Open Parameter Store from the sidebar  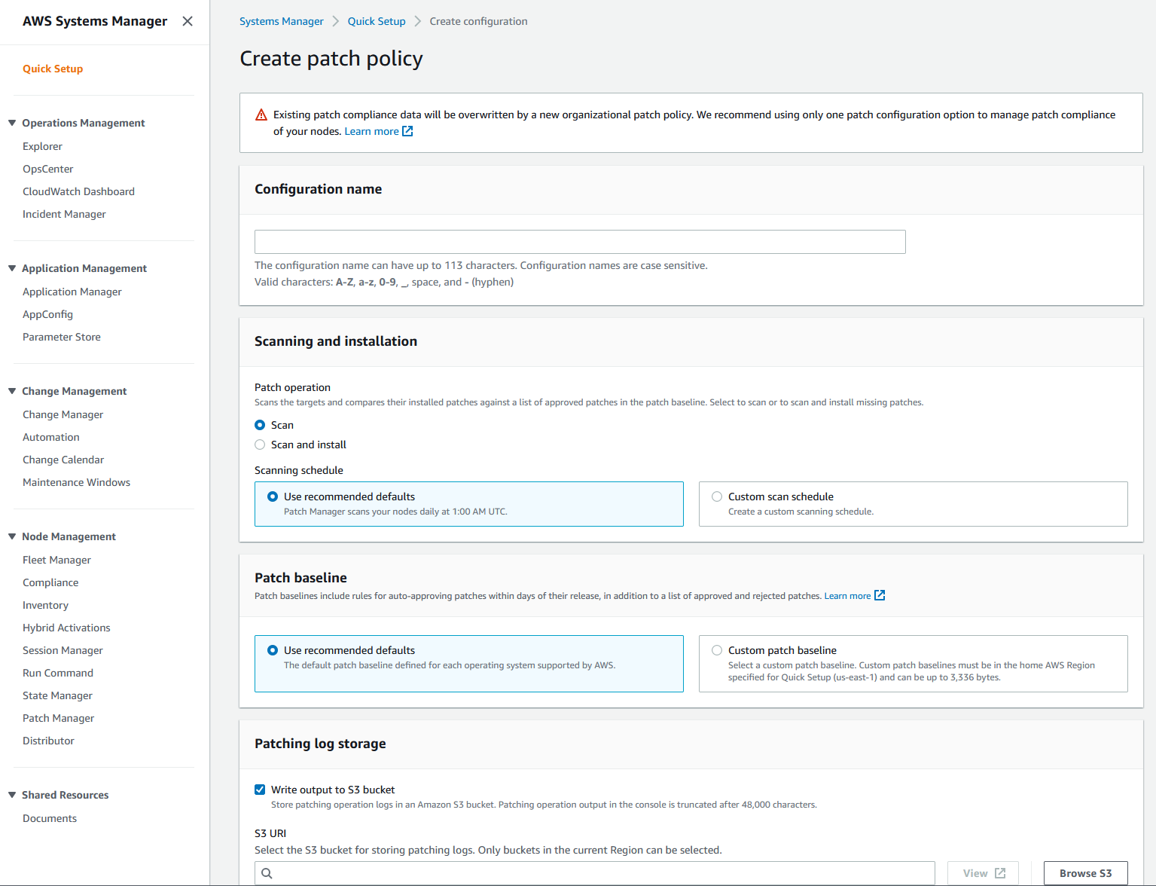click(x=62, y=337)
